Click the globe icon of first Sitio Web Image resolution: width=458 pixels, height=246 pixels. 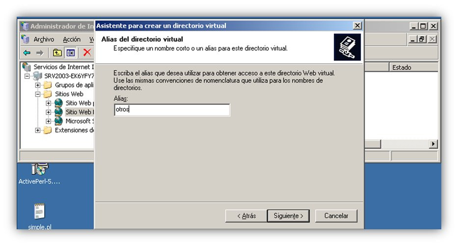pyautogui.click(x=58, y=103)
